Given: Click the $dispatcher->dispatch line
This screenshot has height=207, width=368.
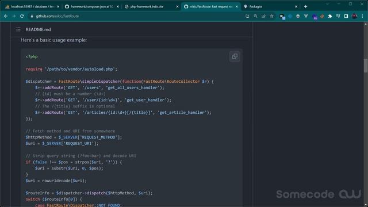Looking at the screenshot, I should 89,193.
